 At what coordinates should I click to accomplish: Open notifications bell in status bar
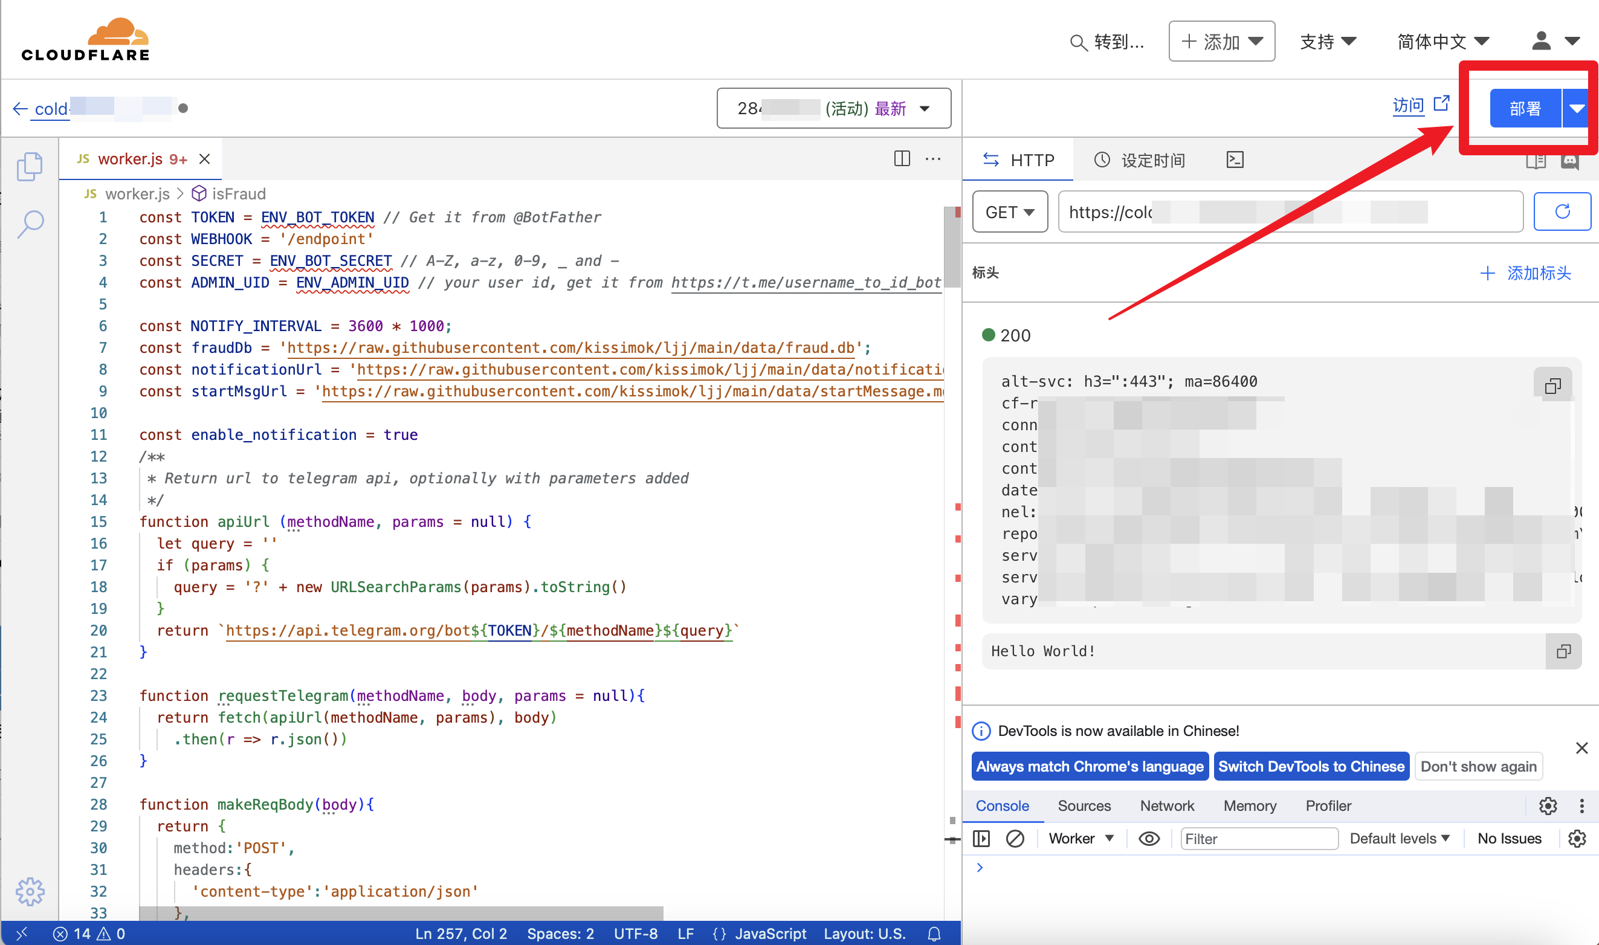coord(934,934)
